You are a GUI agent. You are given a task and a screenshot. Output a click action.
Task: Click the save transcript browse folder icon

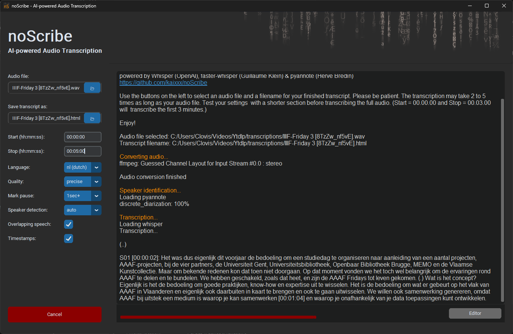92,119
